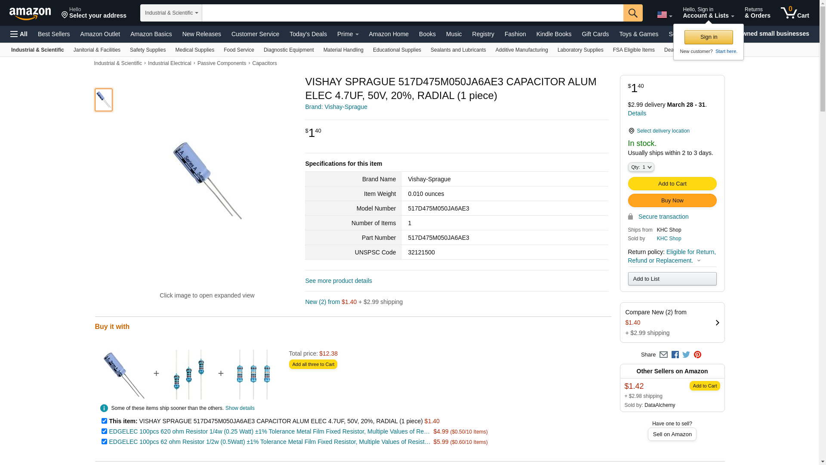826x465 pixels.
Task: Uncheck the 'This item' capacitor checkbox
Action: click(x=104, y=421)
